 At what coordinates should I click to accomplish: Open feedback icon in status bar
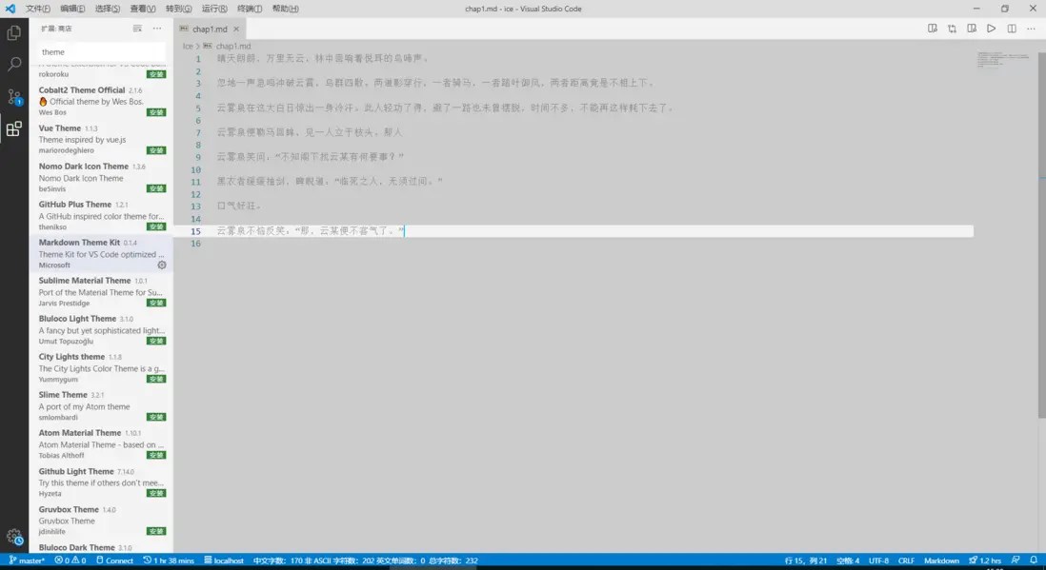point(1016,560)
